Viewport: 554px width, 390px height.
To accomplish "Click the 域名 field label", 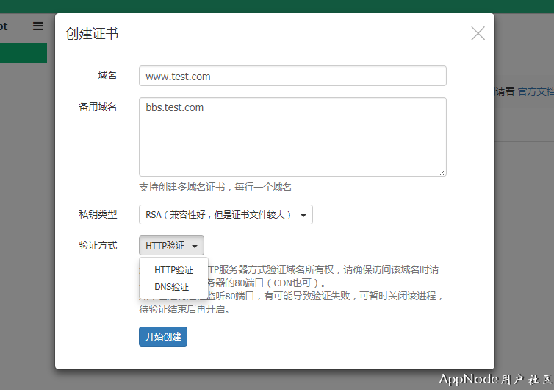I will [x=107, y=76].
